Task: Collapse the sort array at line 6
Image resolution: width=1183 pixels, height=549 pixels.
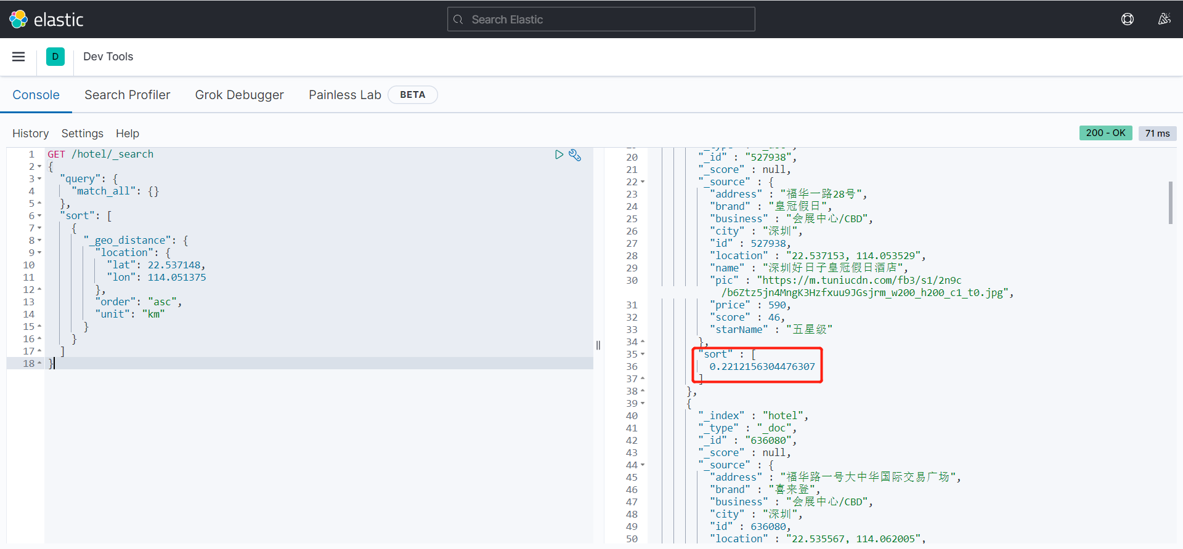Action: [x=39, y=216]
